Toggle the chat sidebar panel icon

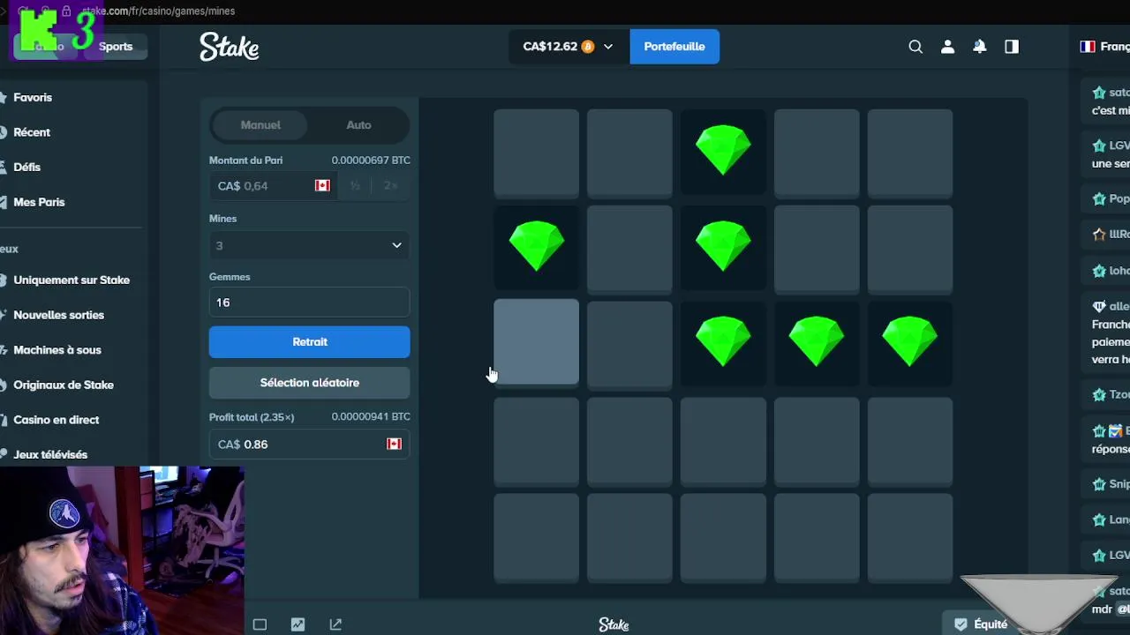[x=1012, y=47]
